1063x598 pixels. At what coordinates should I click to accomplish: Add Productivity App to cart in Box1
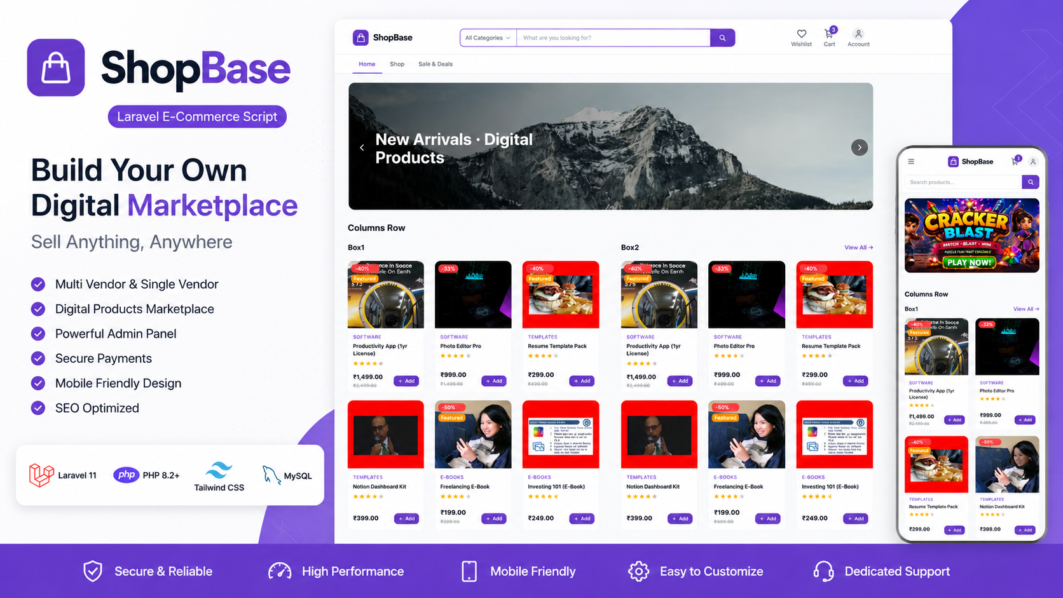[406, 381]
